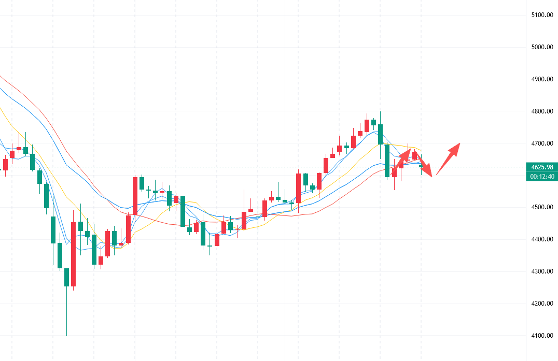Click the current price label 4625.98
The image size is (558, 361).
click(541, 167)
